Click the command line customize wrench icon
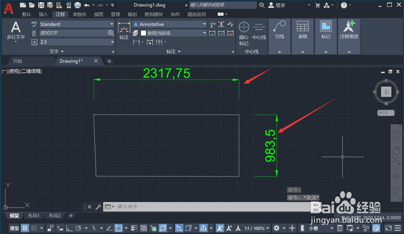 [x=98, y=207]
